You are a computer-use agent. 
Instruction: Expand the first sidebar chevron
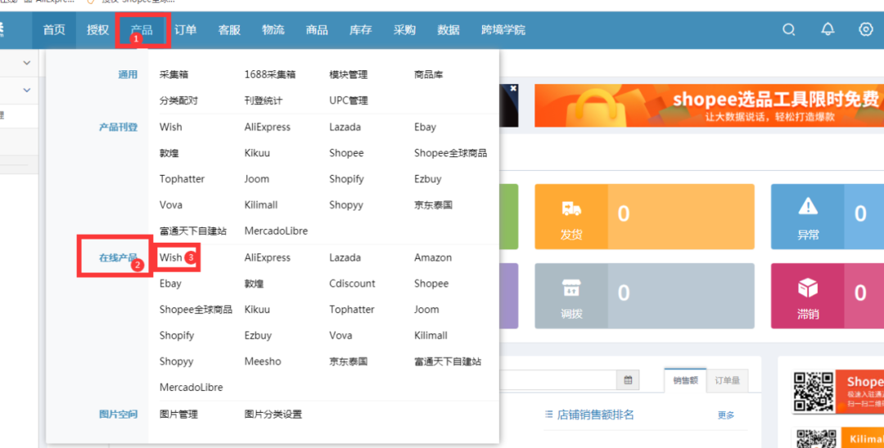coord(26,63)
